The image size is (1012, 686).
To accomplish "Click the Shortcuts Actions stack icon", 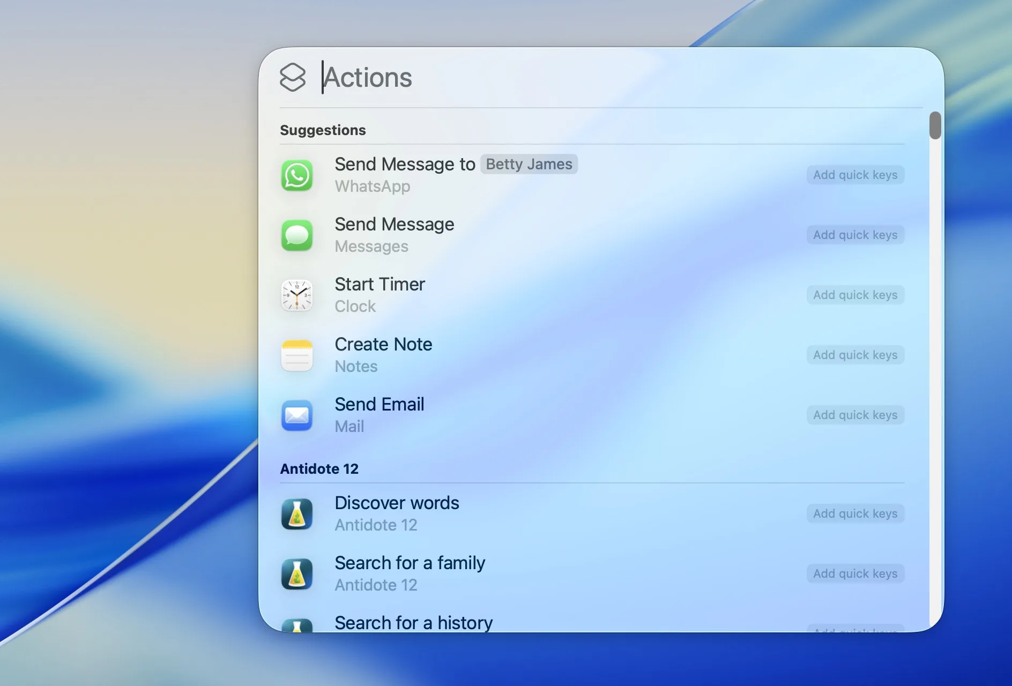I will click(293, 78).
